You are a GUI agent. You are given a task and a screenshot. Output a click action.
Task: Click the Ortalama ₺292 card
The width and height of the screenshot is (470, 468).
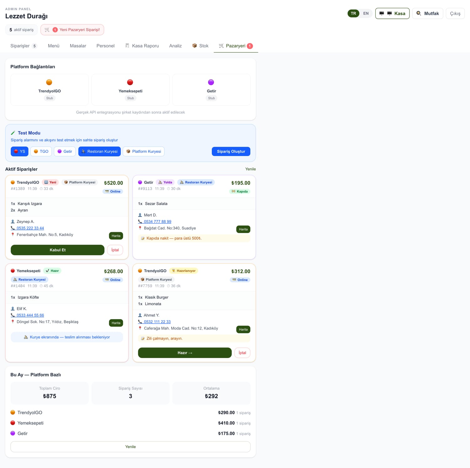pyautogui.click(x=211, y=393)
